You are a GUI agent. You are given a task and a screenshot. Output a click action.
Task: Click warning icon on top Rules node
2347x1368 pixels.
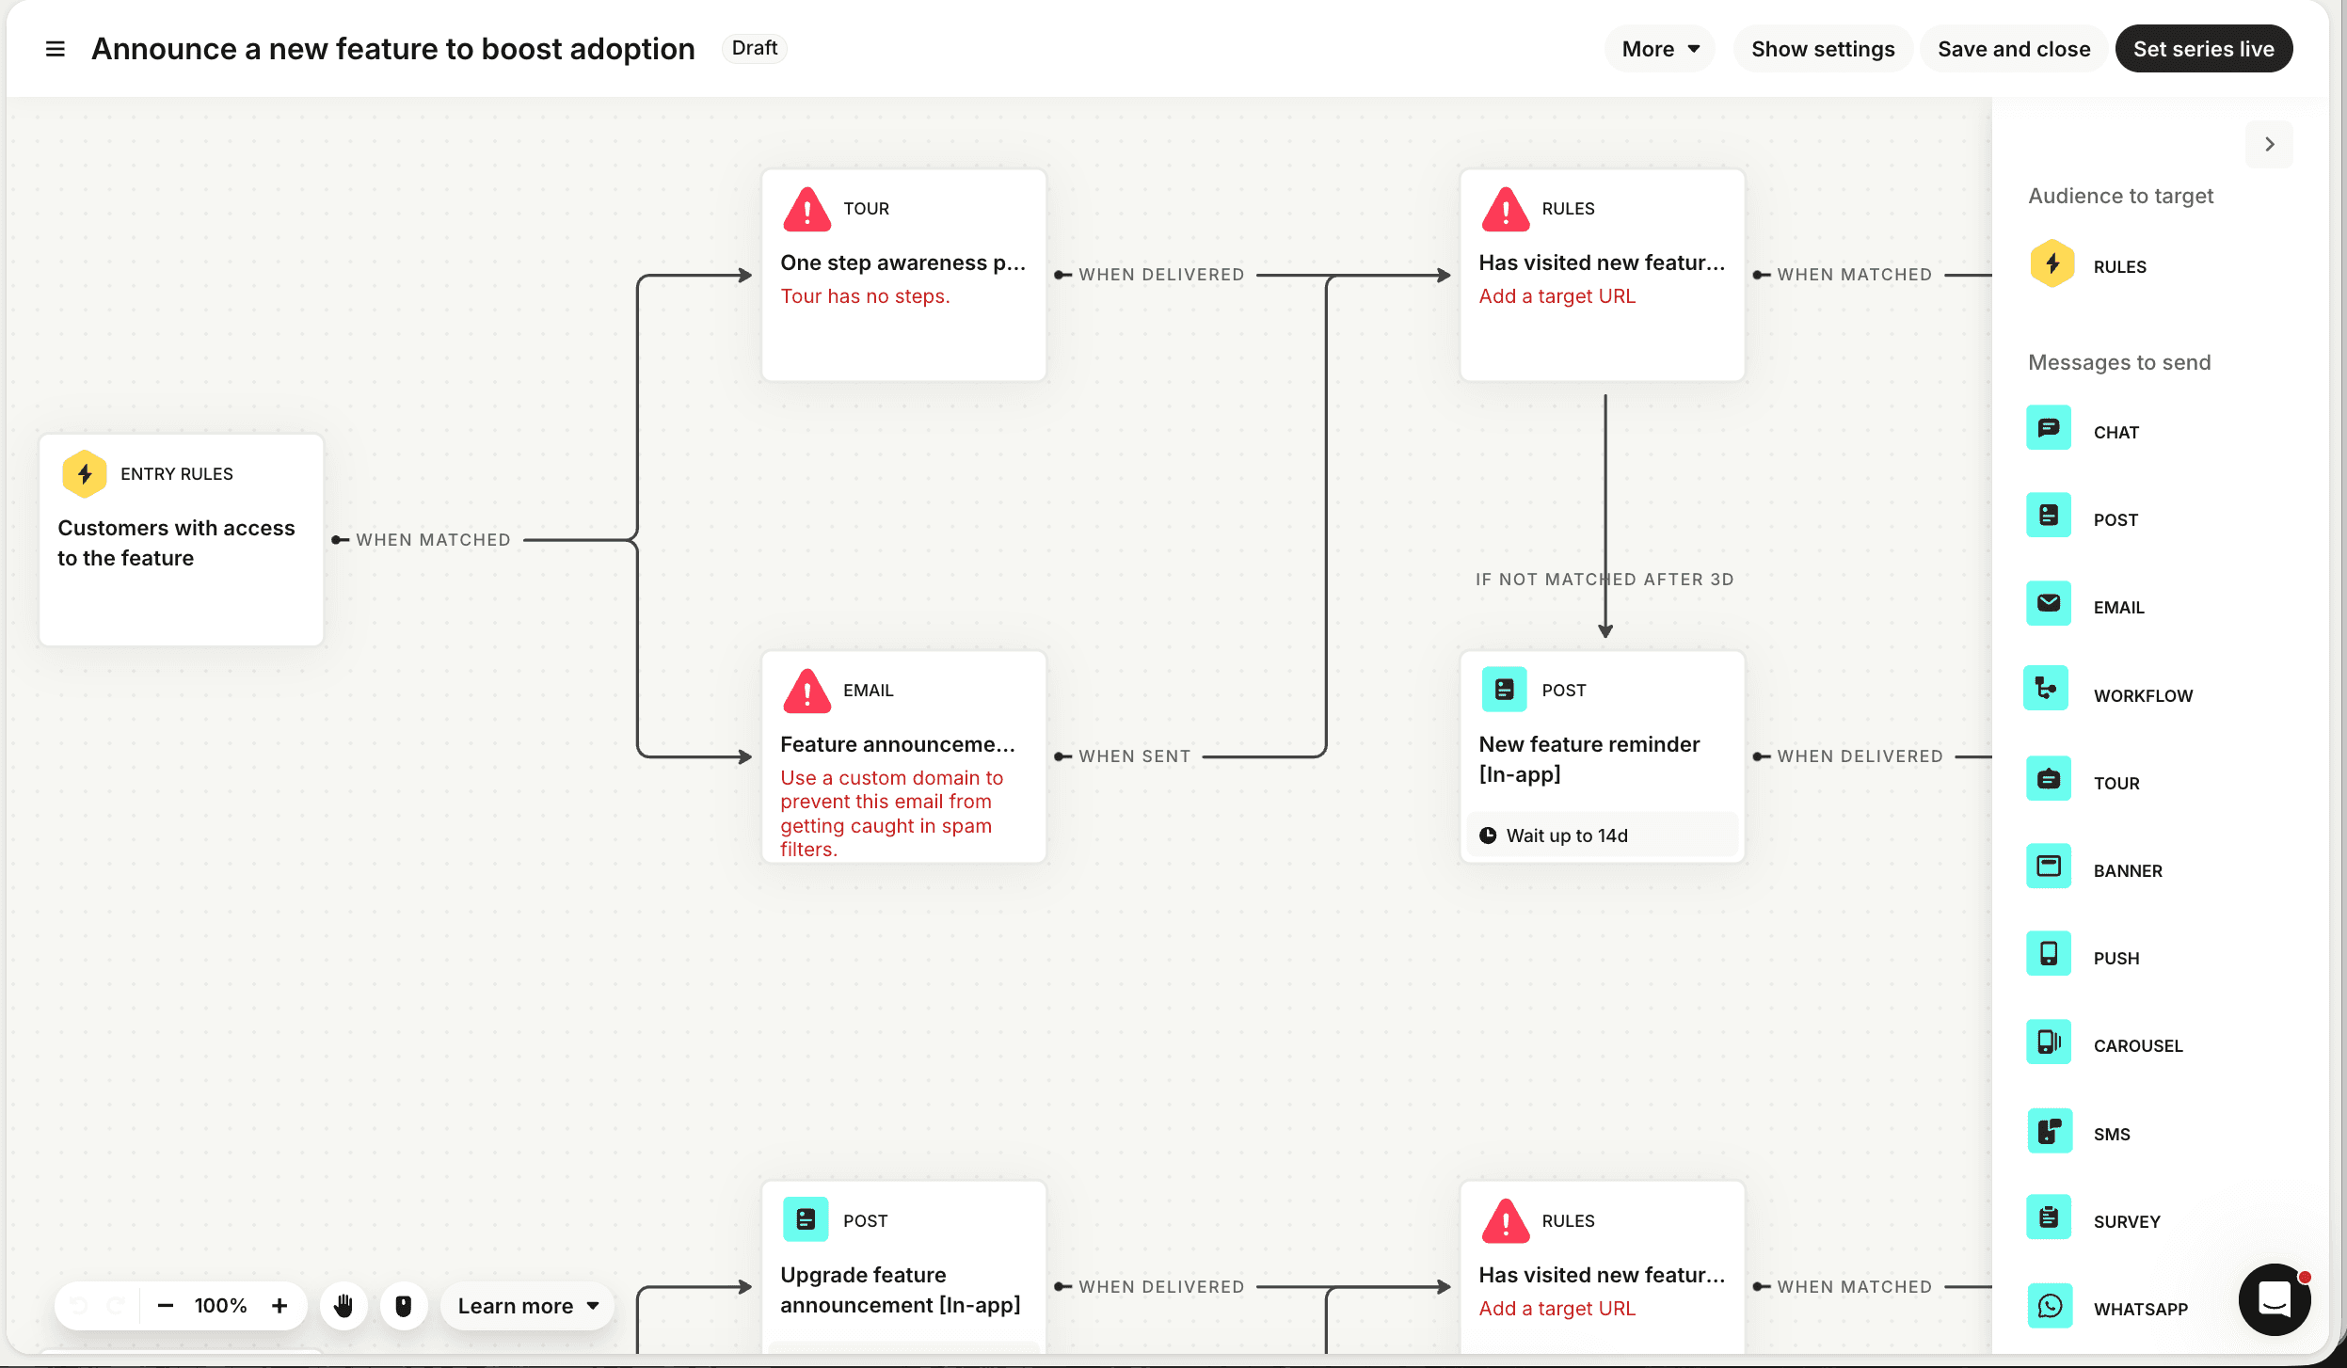[x=1505, y=209]
